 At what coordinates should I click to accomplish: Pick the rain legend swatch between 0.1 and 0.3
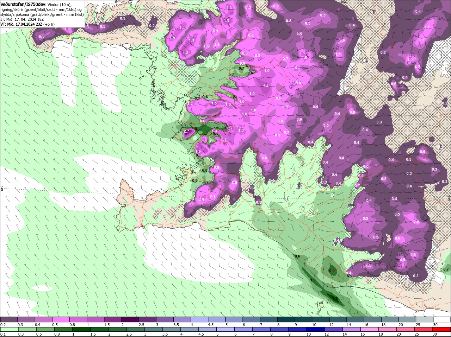[10, 329]
